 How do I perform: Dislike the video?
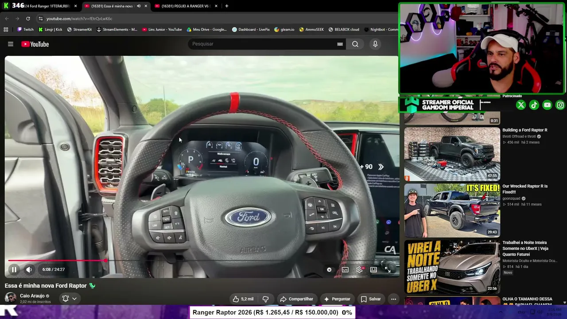tap(266, 299)
